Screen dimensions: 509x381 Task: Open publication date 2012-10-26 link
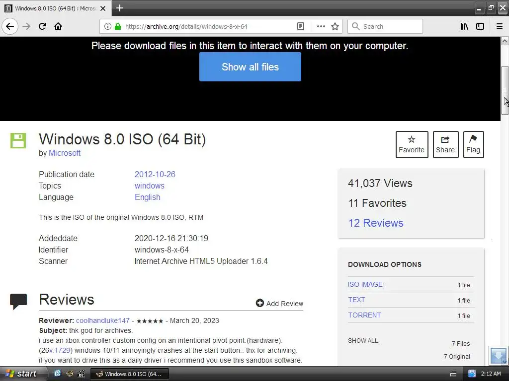(x=155, y=174)
